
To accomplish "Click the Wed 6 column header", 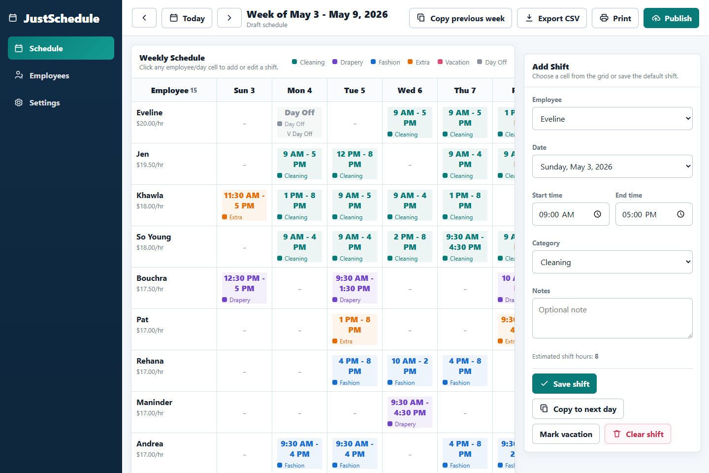I will (410, 90).
